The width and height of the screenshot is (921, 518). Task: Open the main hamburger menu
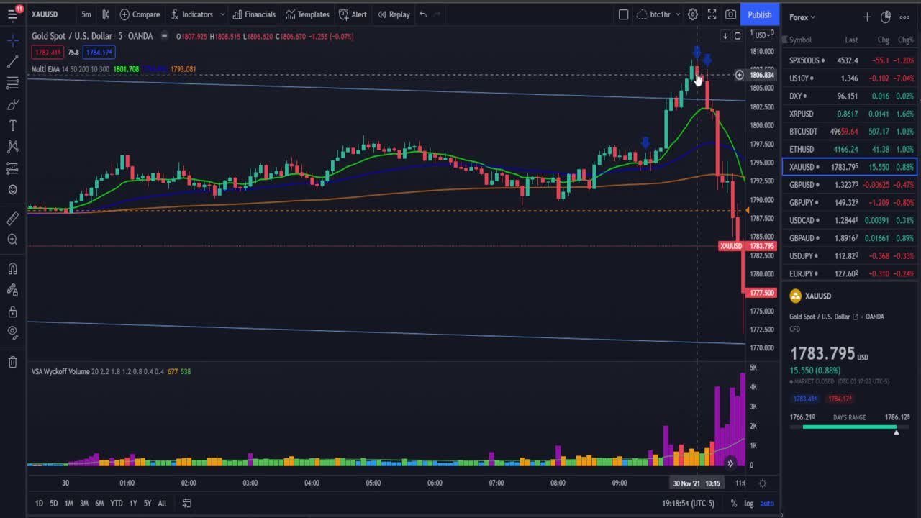coord(12,14)
